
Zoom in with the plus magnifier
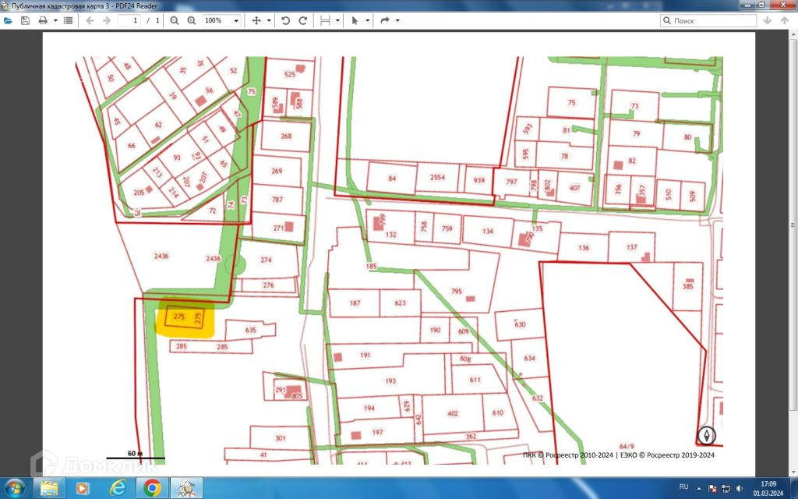191,20
